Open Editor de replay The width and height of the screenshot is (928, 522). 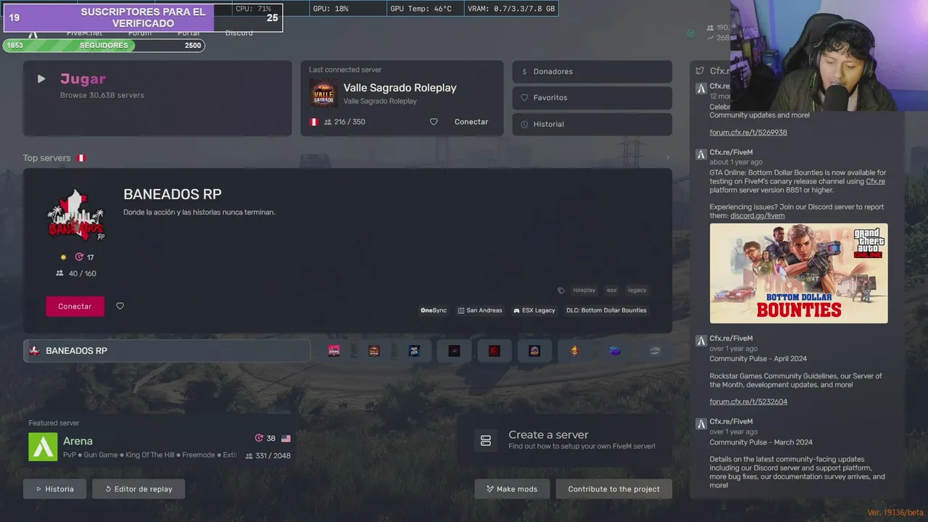(138, 489)
